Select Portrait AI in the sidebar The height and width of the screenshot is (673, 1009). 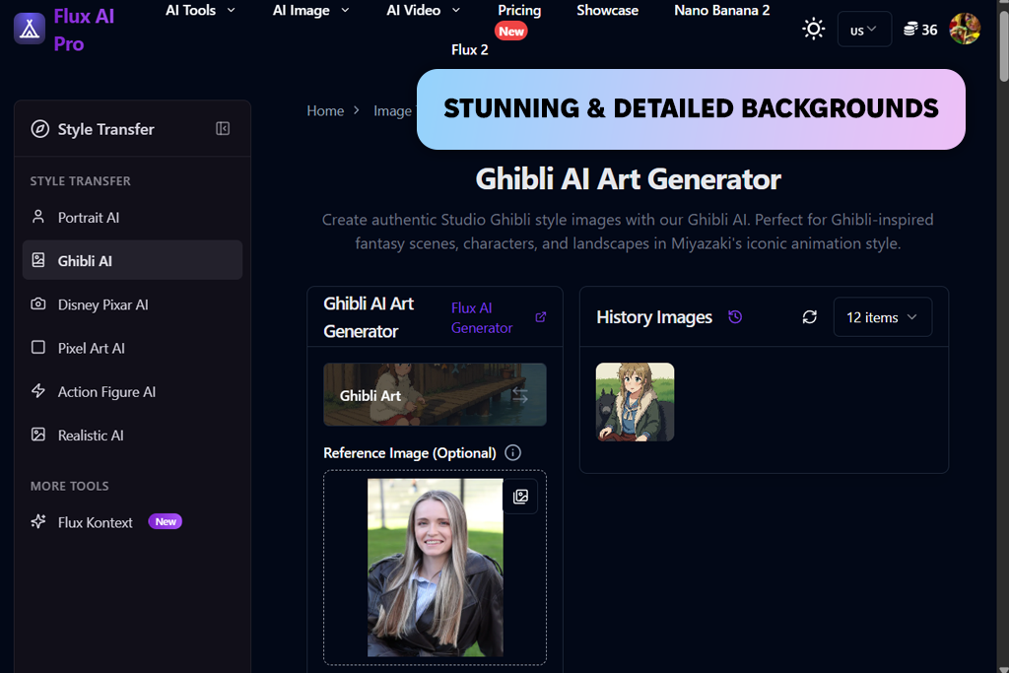click(x=133, y=218)
